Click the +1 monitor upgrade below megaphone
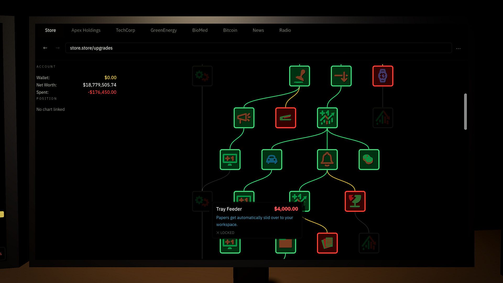503x283 pixels. [230, 160]
